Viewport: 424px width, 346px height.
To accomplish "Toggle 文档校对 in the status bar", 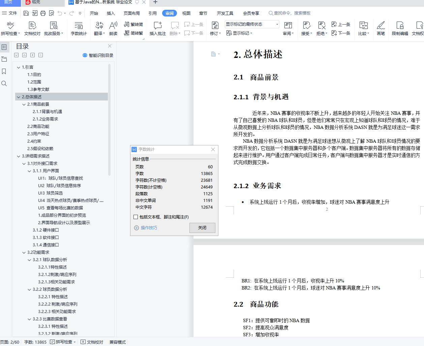I will pyautogui.click(x=92, y=342).
